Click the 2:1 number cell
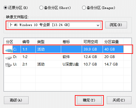 25,64
